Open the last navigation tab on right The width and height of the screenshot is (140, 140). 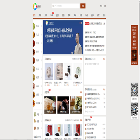click(x=104, y=15)
